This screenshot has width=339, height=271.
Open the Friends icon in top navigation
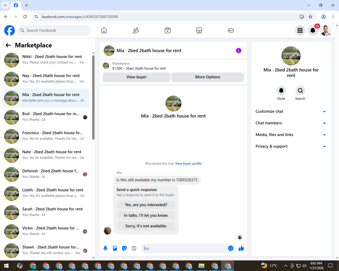click(136, 30)
